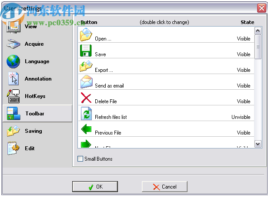Click the green Save floppy disk icon
The image size is (268, 199).
click(x=86, y=51)
